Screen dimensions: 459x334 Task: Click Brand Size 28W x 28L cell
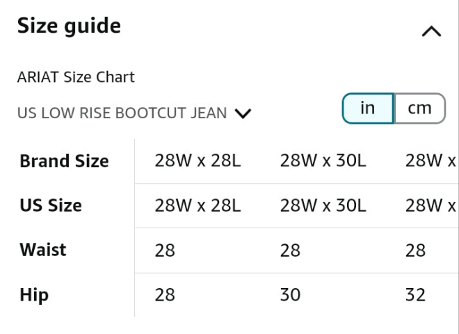[x=198, y=161]
